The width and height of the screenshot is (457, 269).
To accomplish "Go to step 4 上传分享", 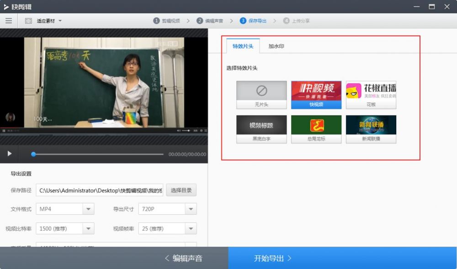I will tap(297, 21).
